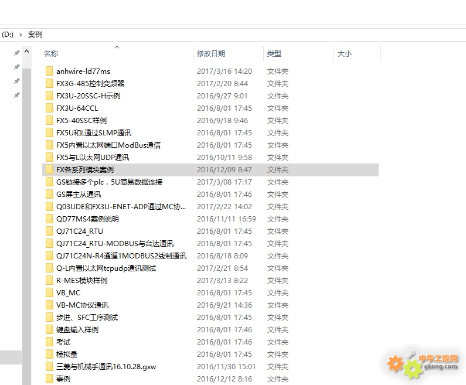Select folder name 事例
The image size is (466, 385).
63,379
